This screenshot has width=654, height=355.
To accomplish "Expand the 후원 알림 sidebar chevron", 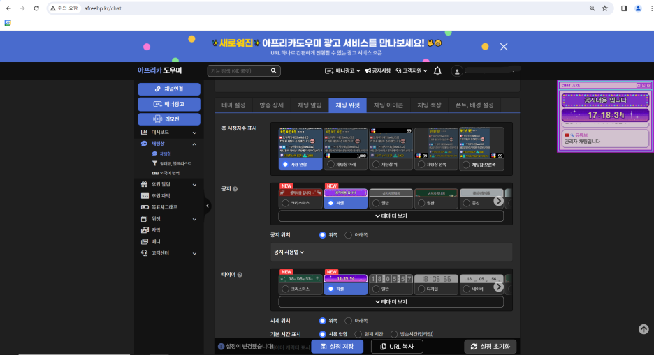I will (x=194, y=185).
